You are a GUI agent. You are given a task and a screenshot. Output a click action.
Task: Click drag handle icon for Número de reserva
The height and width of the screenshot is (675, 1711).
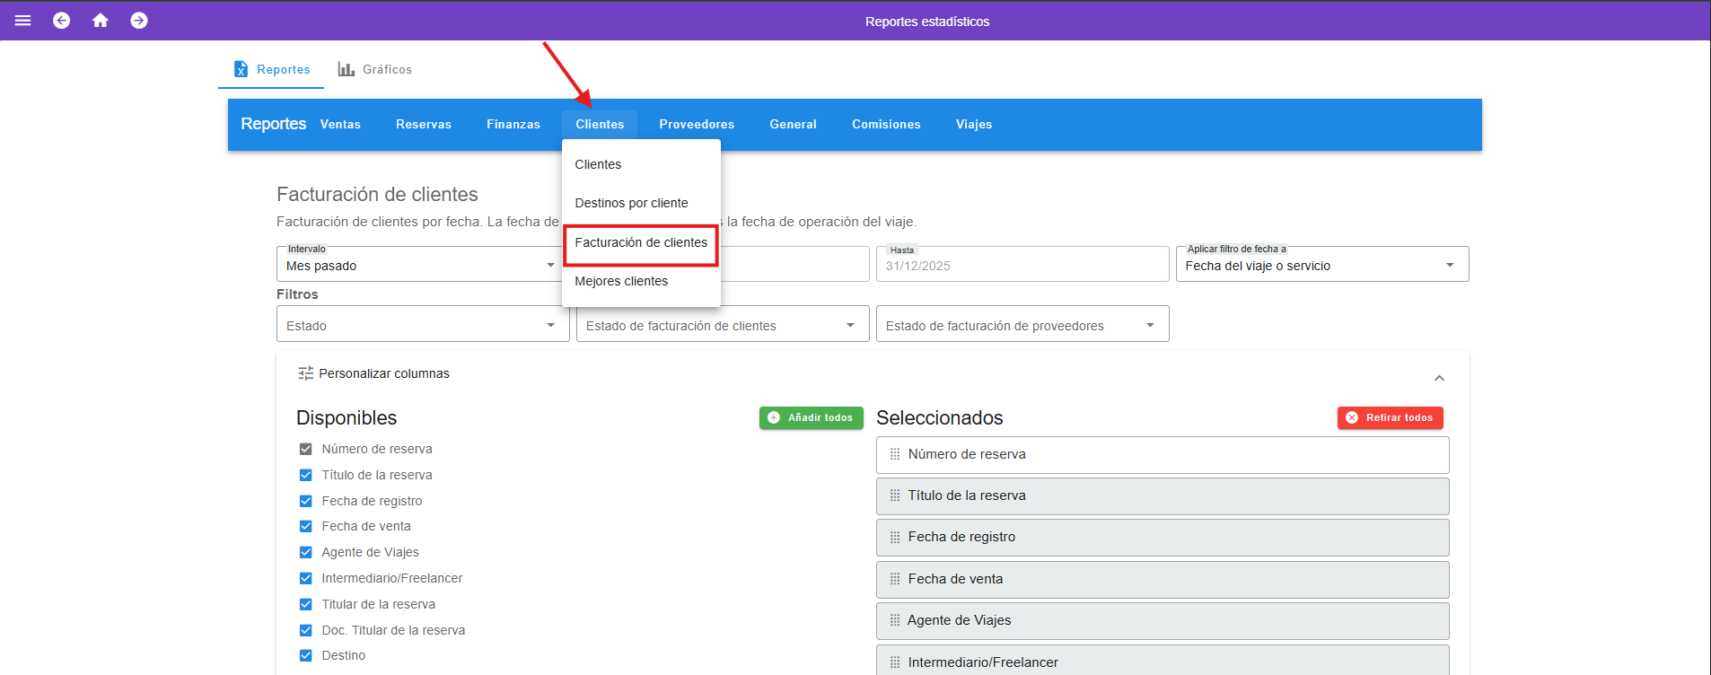894,454
